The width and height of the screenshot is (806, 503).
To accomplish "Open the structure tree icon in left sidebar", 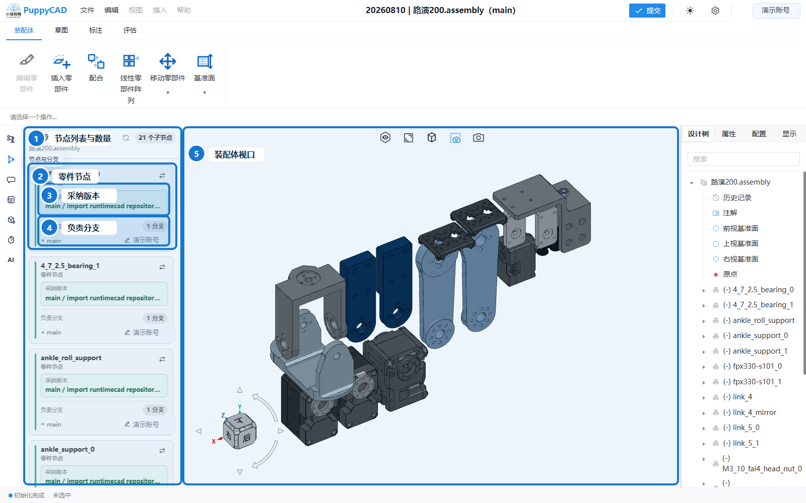I will pos(11,139).
